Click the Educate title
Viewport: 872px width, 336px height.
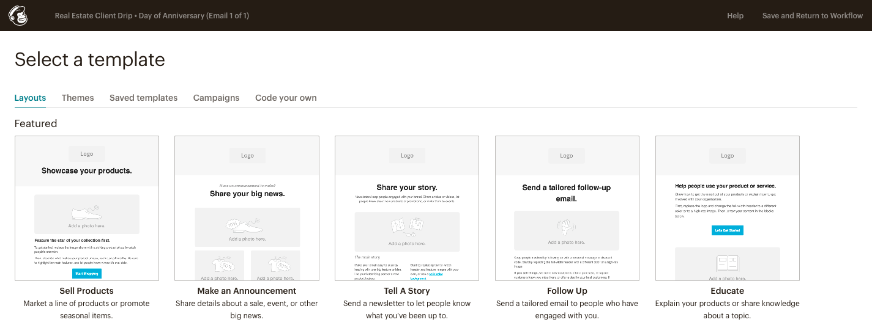(728, 291)
